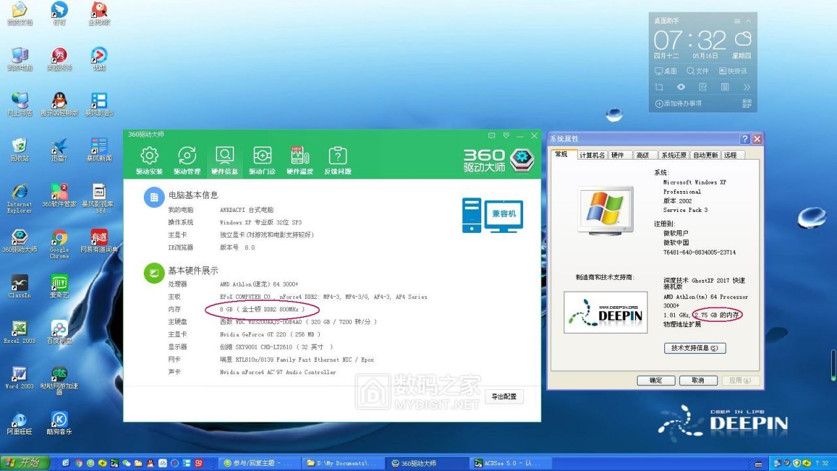Open ClassIn desktop icon
837x471 pixels.
[x=20, y=286]
